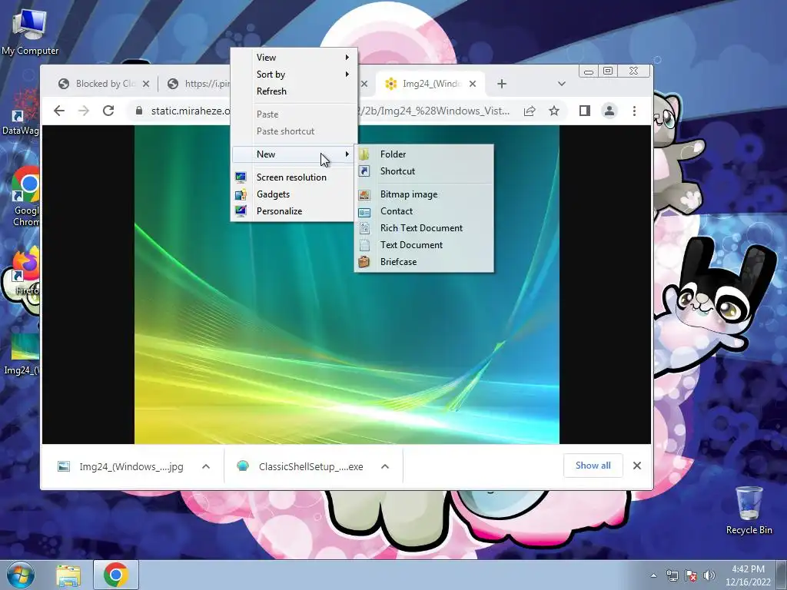The width and height of the screenshot is (787, 590).
Task: Open Windows Explorer from taskbar
Action: coord(68,575)
